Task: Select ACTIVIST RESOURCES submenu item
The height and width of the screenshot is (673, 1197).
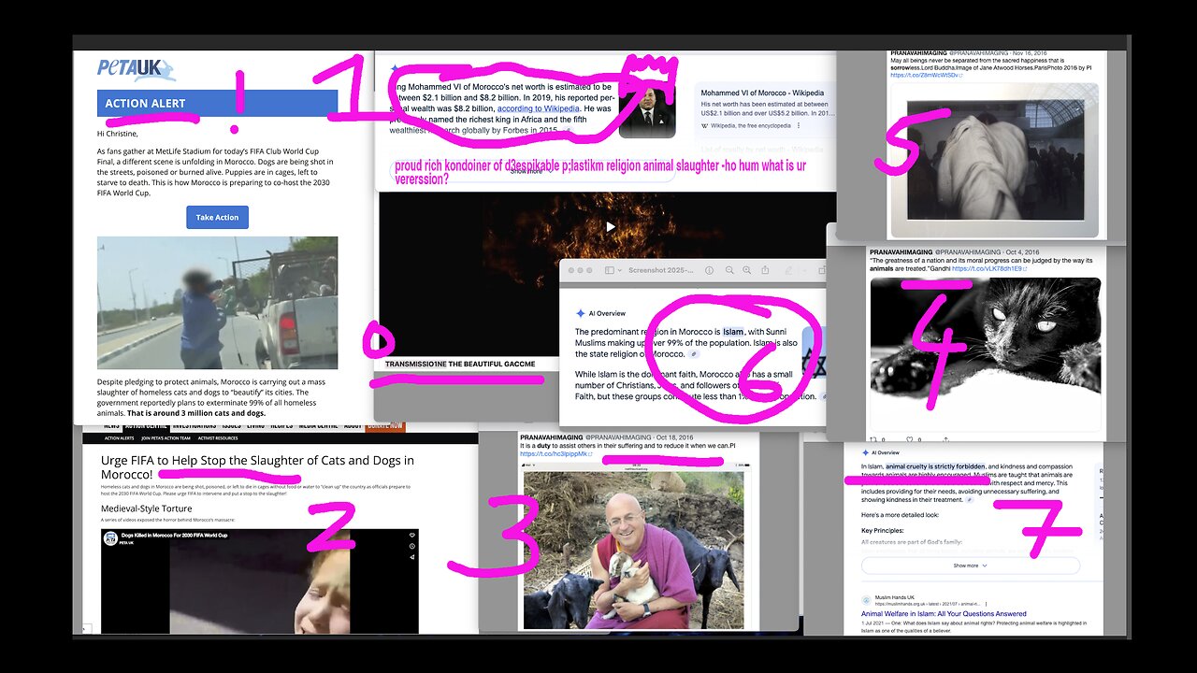Action: pos(218,438)
